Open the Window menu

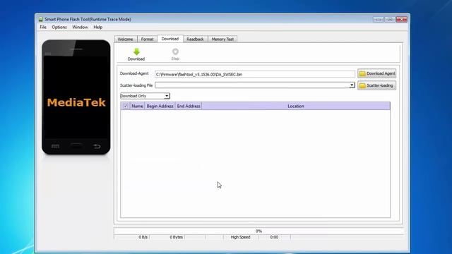click(x=80, y=27)
